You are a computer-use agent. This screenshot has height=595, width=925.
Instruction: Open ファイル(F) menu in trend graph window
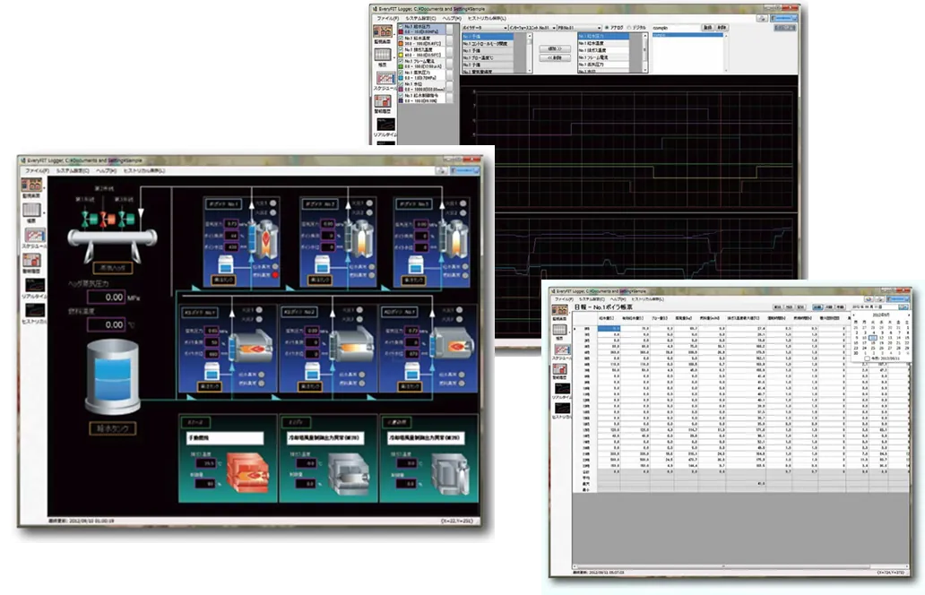387,18
